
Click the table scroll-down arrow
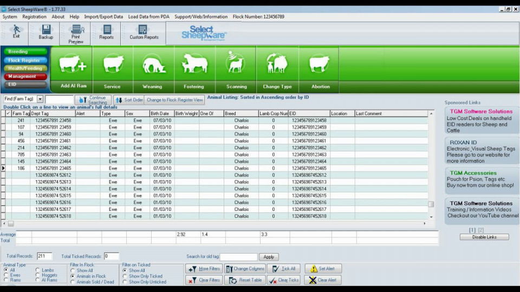click(431, 217)
